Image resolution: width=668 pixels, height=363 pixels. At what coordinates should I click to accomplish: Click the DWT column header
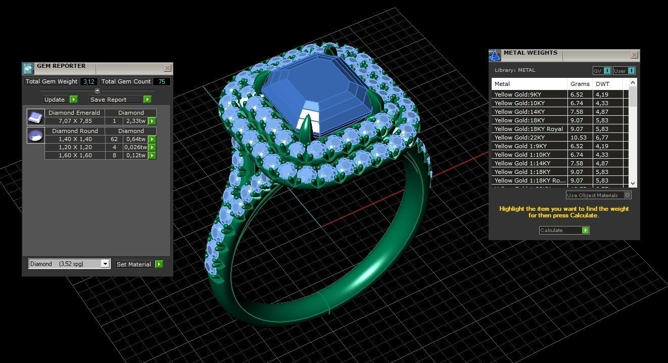[608, 84]
